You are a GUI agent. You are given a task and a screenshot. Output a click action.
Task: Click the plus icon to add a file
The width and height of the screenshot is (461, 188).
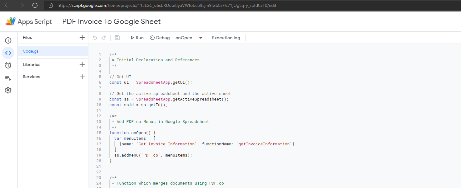coord(82,38)
